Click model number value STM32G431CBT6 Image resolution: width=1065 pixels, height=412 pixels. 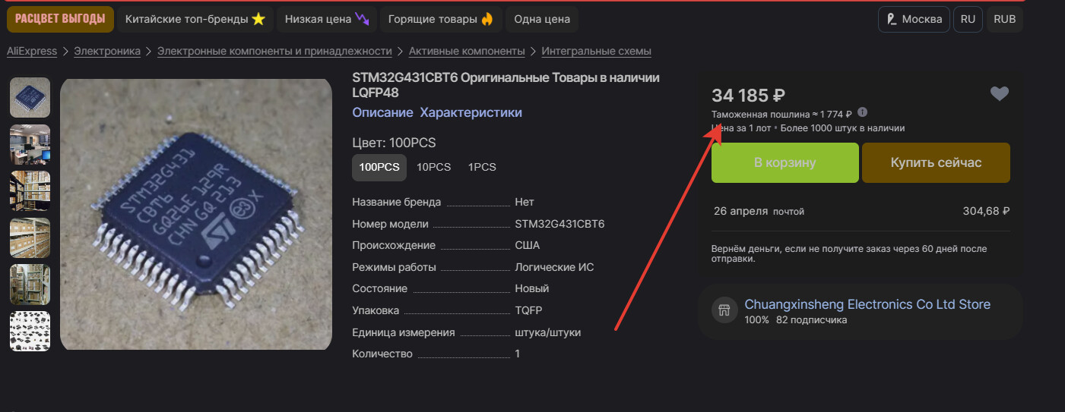pyautogui.click(x=559, y=224)
